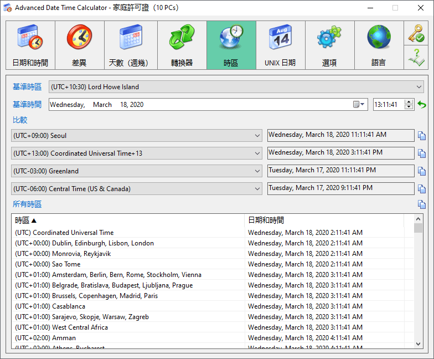Select the 時區 time zone tool
Screen dimensions: 434x359
tap(231, 45)
